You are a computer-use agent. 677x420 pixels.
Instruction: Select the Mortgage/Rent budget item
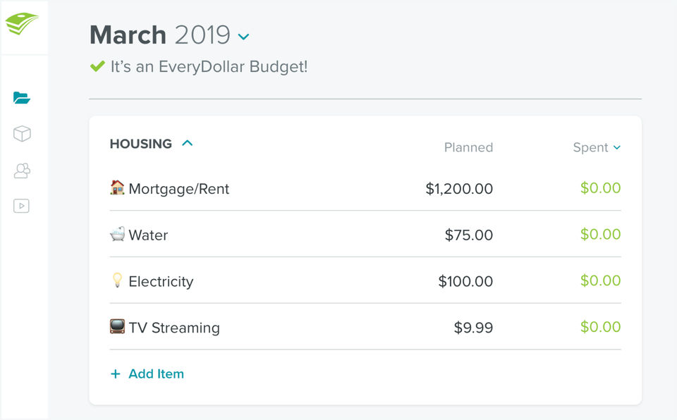point(178,189)
